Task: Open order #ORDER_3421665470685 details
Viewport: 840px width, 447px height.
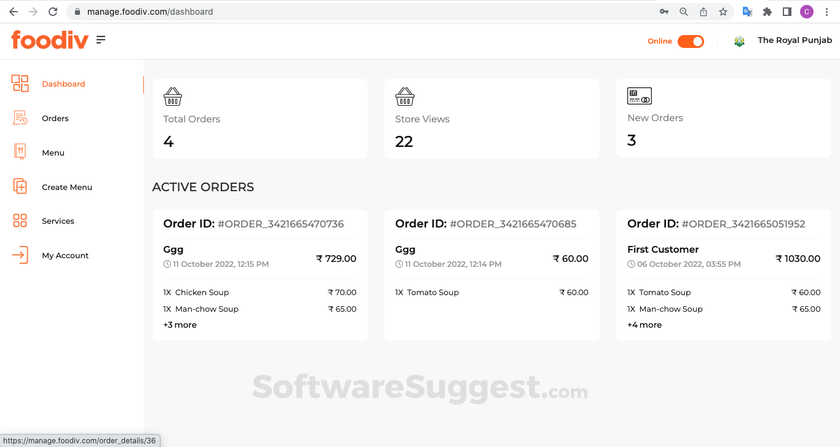Action: click(513, 224)
